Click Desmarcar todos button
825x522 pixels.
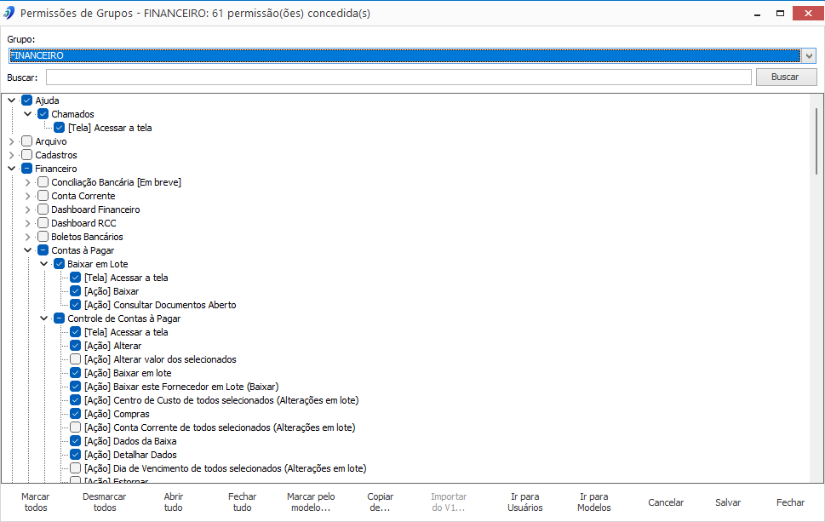click(104, 502)
